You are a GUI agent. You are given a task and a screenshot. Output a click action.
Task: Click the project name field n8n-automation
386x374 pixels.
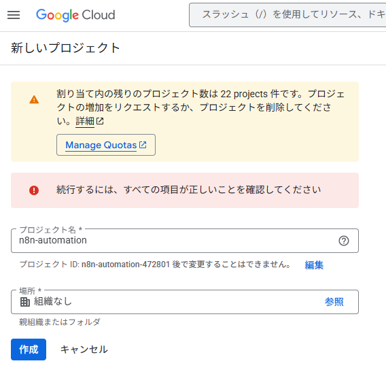185,241
